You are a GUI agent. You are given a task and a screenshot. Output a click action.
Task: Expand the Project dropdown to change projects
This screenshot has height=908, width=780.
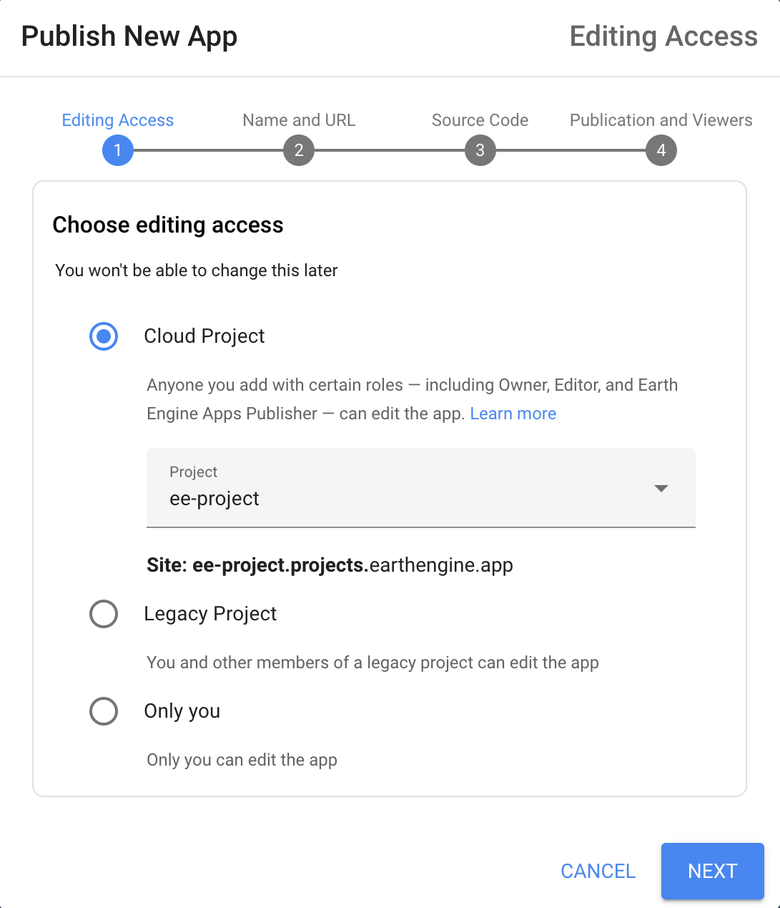coord(661,488)
